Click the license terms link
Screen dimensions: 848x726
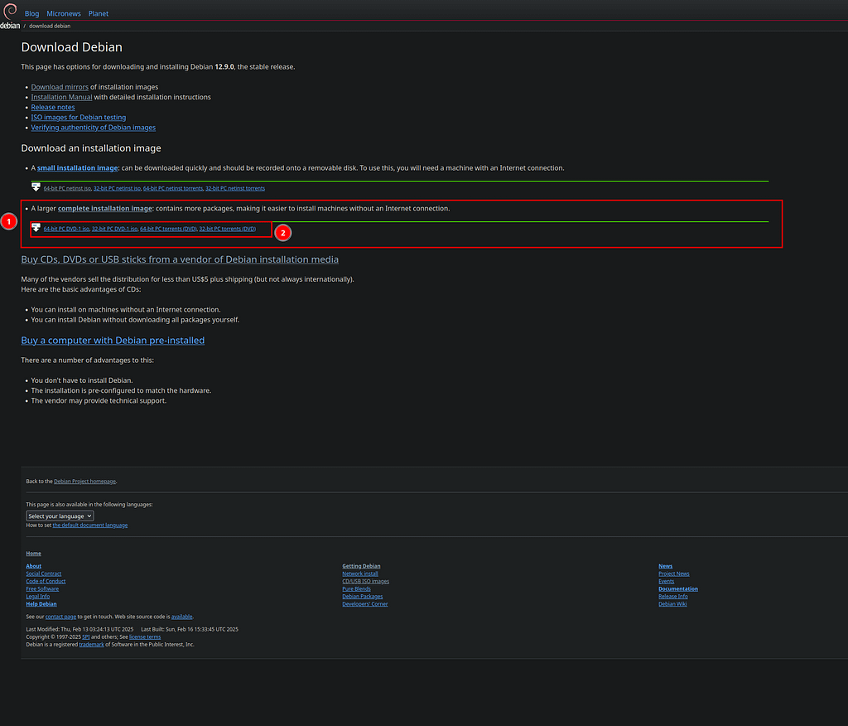[x=145, y=636]
